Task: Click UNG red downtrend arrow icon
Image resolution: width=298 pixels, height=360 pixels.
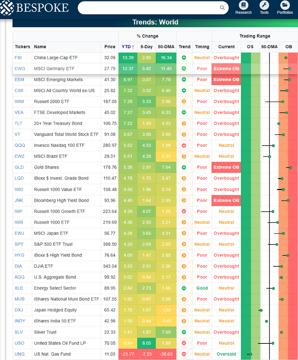Action: (x=184, y=354)
